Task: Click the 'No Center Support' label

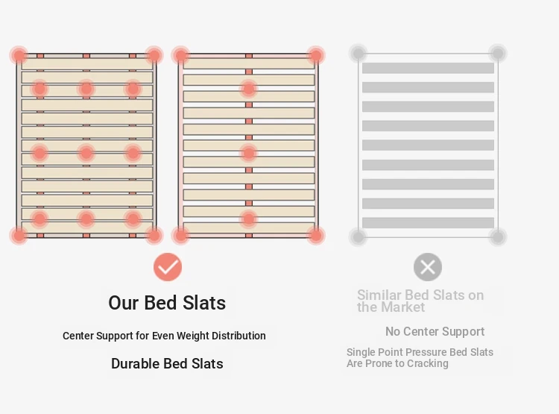Action: tap(435, 331)
